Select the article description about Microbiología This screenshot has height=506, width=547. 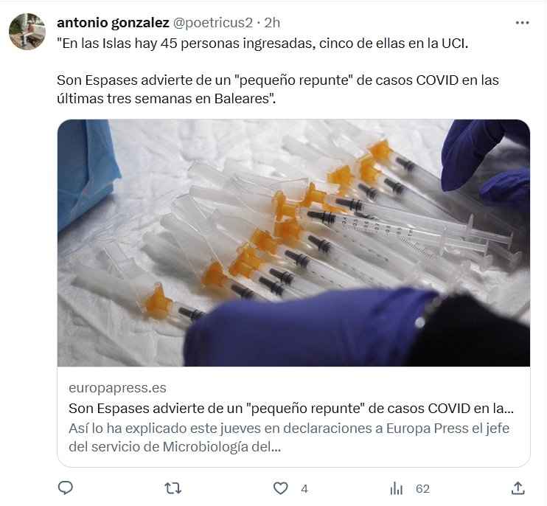tap(289, 437)
